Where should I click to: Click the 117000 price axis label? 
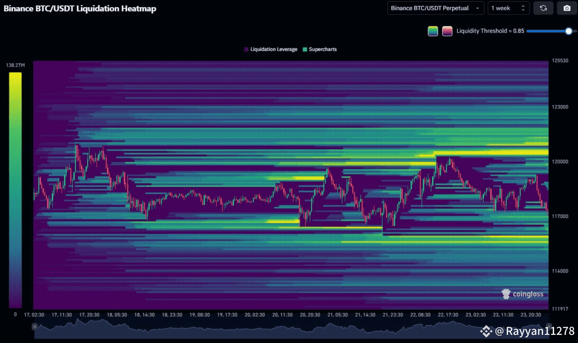tap(559, 216)
